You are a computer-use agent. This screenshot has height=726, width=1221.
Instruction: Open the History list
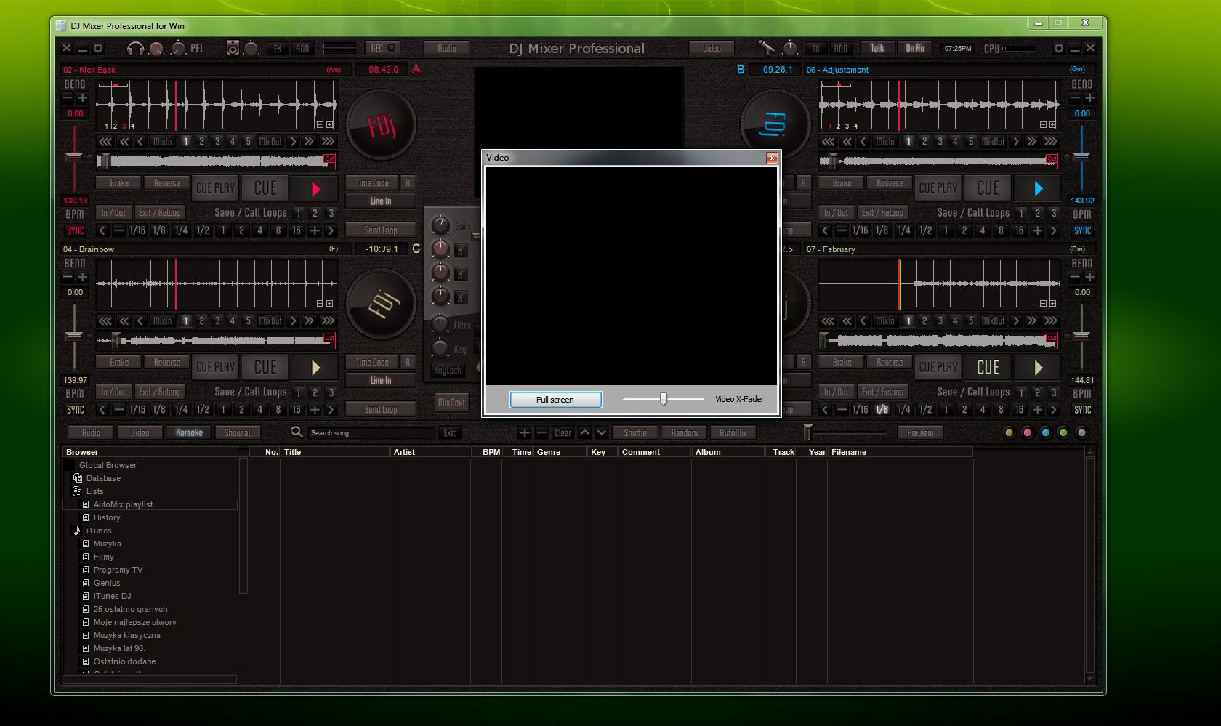pos(107,517)
